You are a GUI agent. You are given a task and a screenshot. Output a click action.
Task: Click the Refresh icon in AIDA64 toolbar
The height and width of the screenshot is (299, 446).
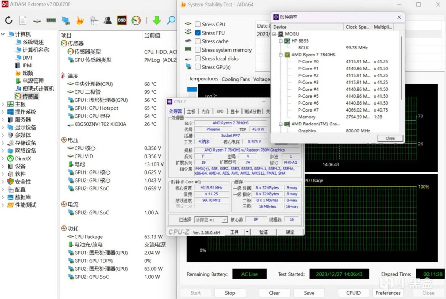pos(9,20)
